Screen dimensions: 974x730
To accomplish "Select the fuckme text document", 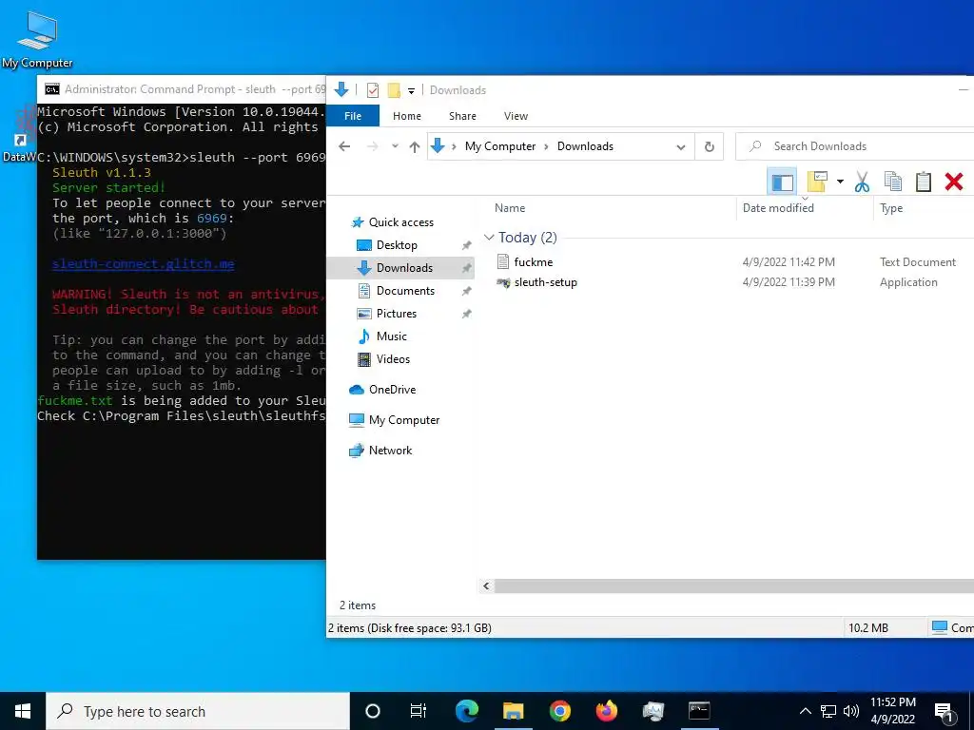I will point(534,262).
